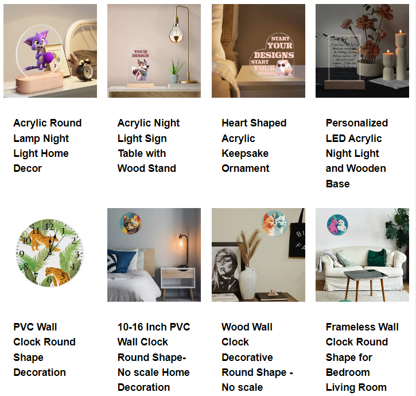Click Acrylic Night Light Sign Table title

tap(149, 145)
